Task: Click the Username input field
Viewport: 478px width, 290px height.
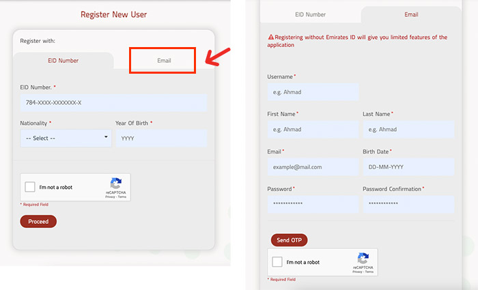Action: click(x=313, y=92)
